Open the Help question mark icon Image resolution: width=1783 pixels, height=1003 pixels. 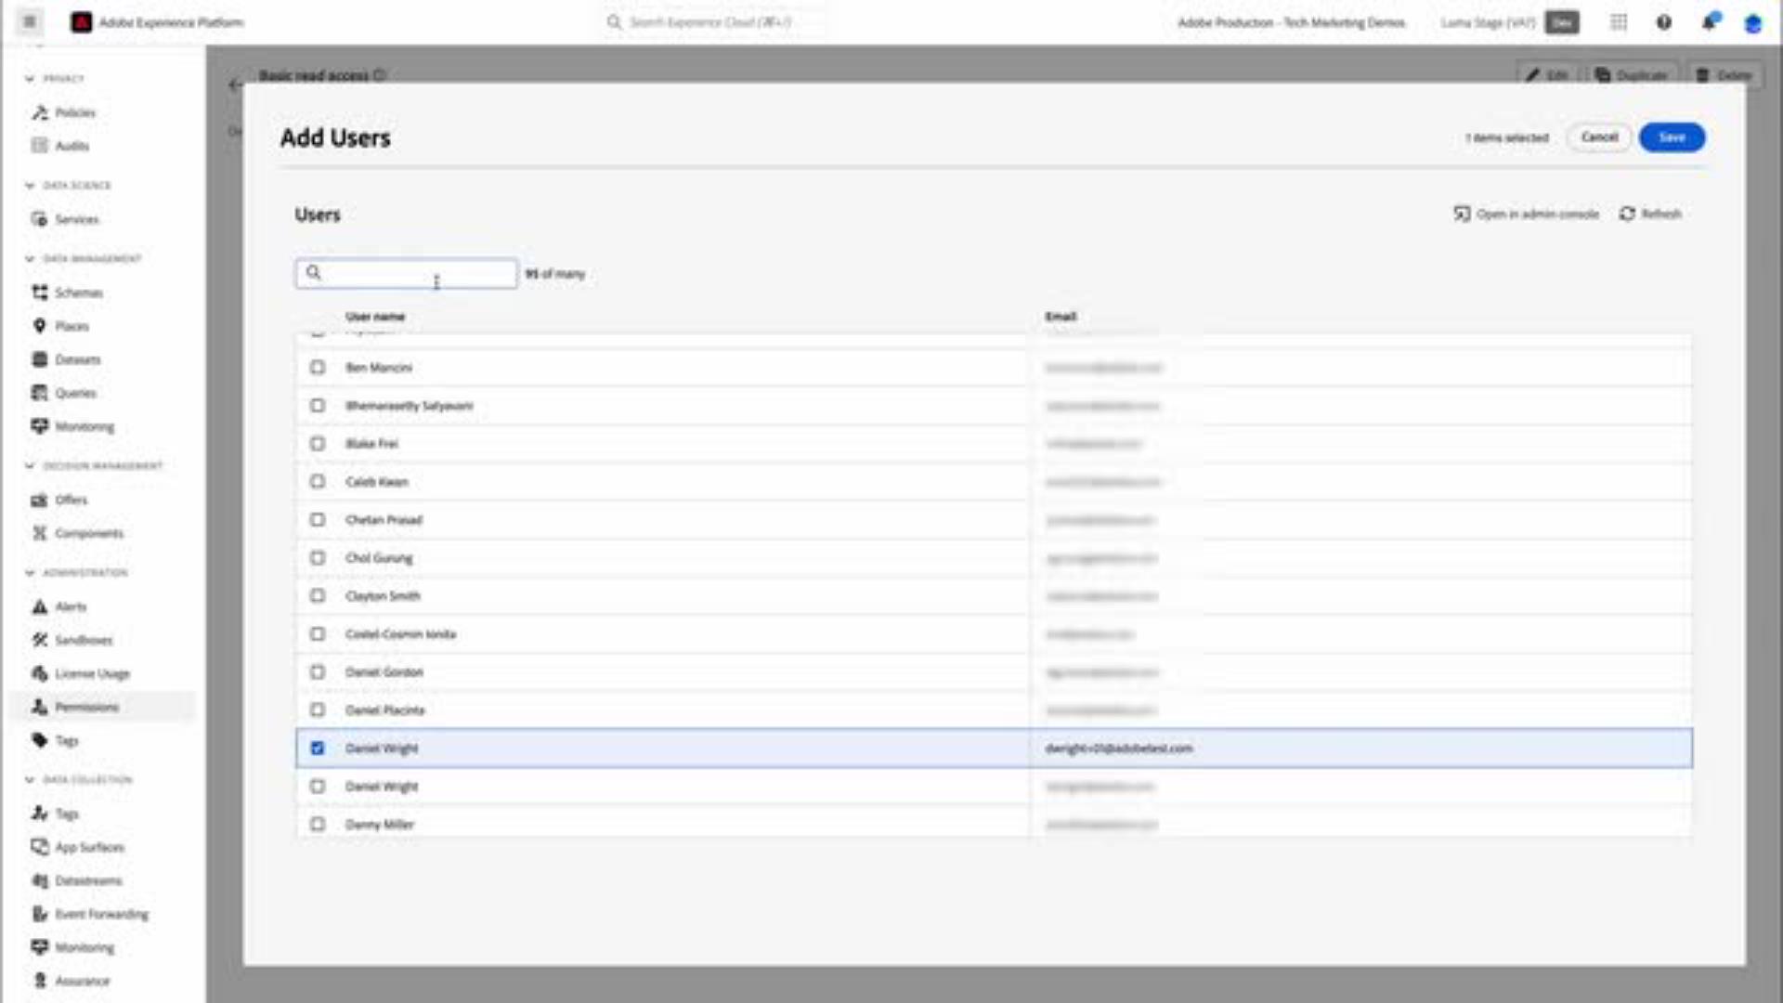click(1663, 22)
